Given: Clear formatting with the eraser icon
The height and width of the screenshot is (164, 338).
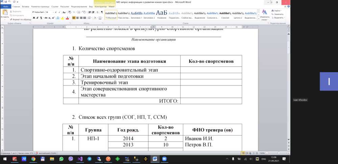Looking at the screenshot, I should click(x=70, y=12).
